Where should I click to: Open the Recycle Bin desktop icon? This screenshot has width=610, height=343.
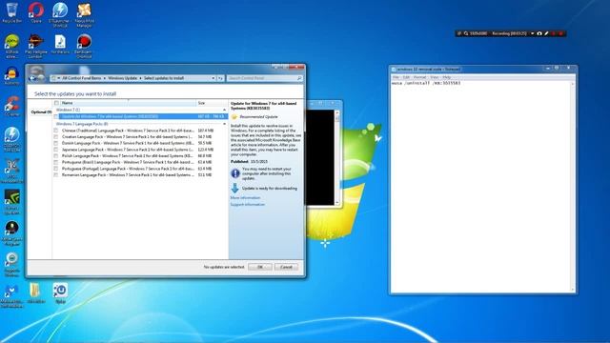(11, 11)
